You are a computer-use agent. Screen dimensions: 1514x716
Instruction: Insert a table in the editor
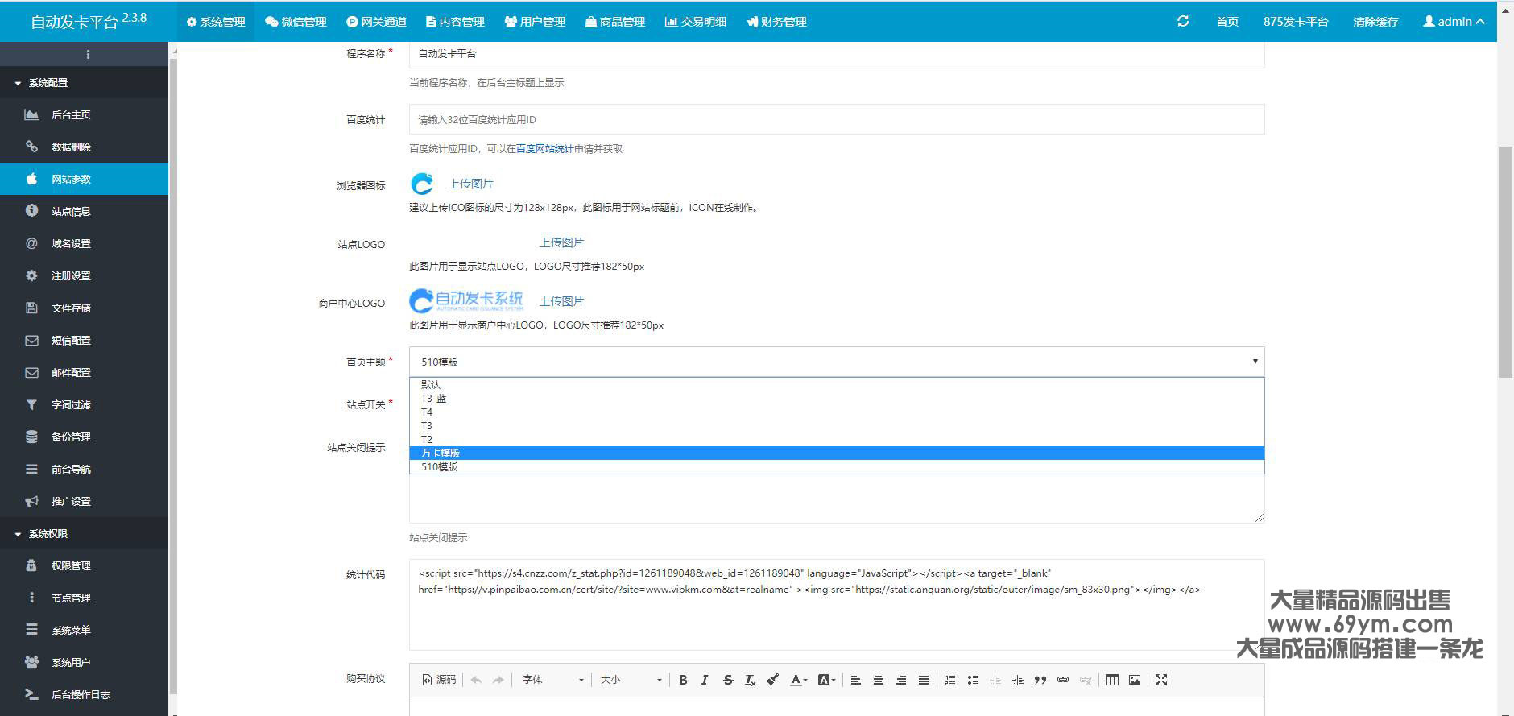click(1112, 680)
